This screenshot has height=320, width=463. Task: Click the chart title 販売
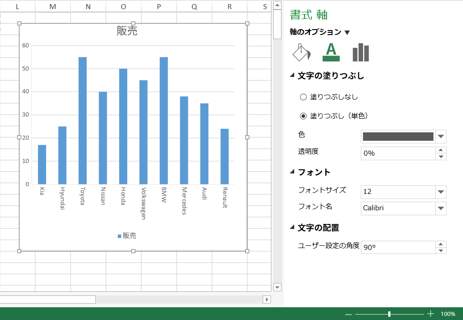click(127, 31)
